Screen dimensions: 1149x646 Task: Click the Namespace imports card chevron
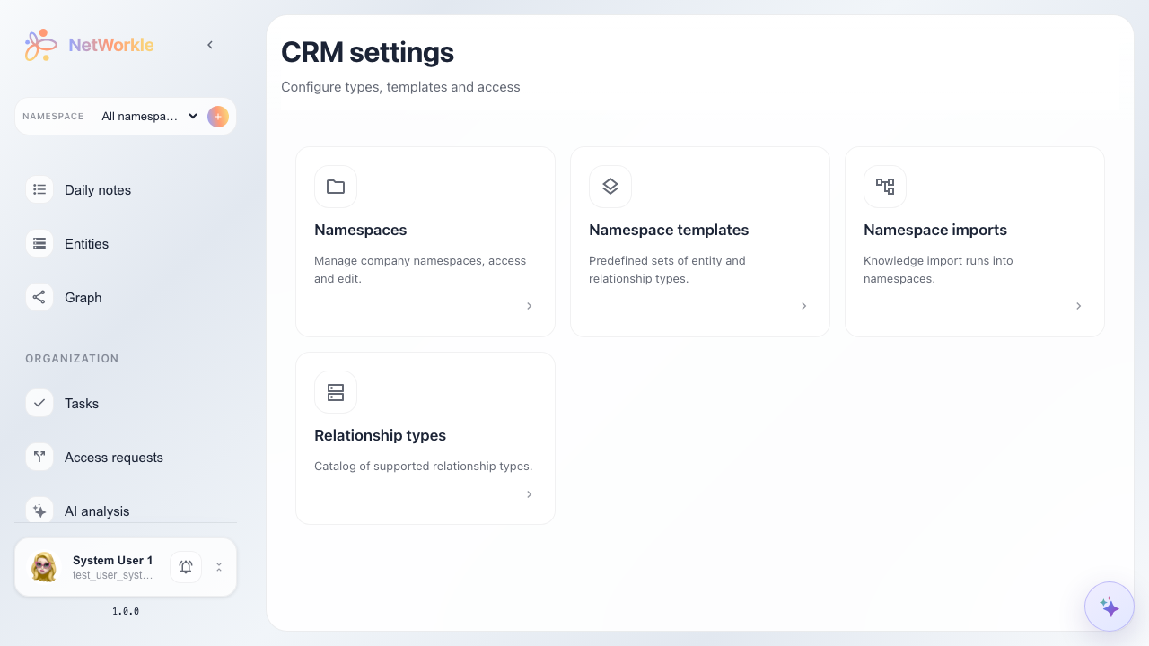pos(1079,306)
